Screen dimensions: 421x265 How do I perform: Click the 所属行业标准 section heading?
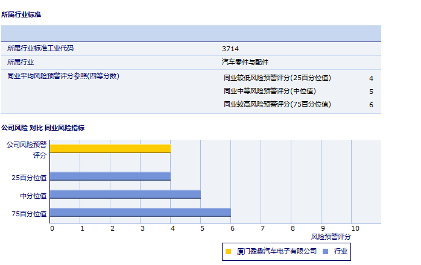(21, 14)
